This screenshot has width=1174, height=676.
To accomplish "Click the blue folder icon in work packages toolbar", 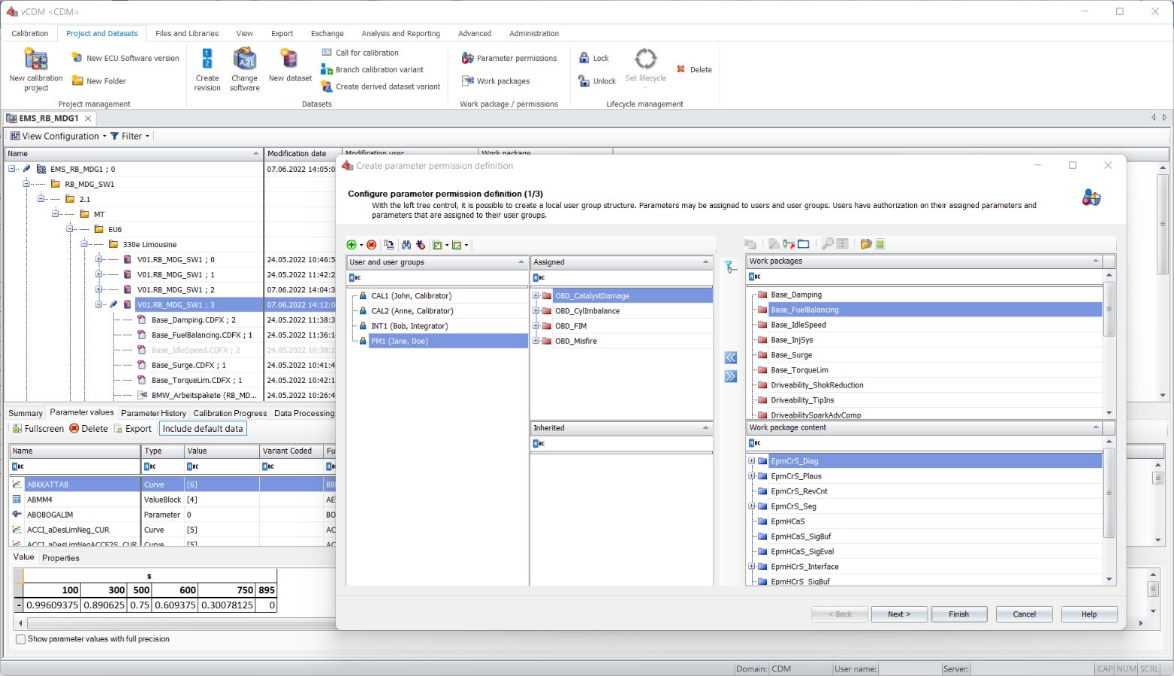I will pyautogui.click(x=804, y=244).
